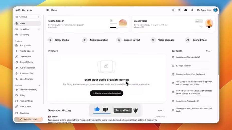The width and height of the screenshot is (232, 130).
Task: Click the Voice Changer icon in sidebar
Action: pos(16,79)
